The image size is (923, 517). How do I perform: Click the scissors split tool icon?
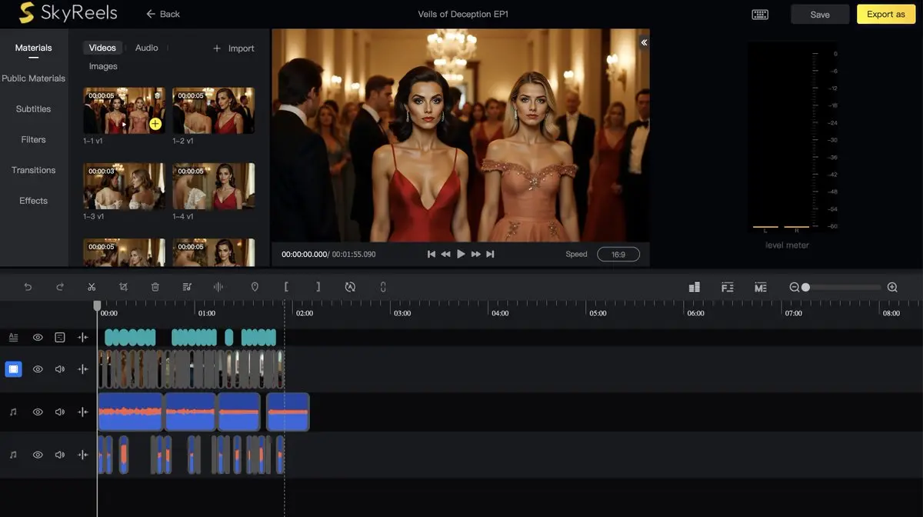[92, 287]
